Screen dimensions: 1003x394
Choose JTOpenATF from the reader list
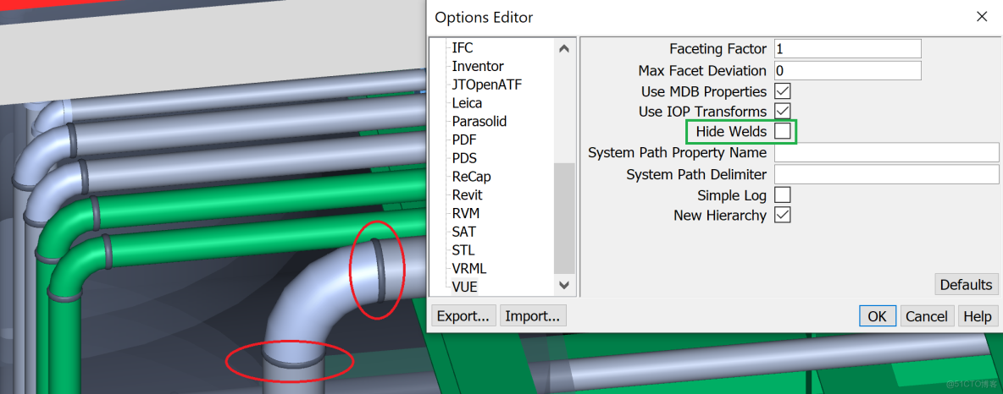click(487, 85)
